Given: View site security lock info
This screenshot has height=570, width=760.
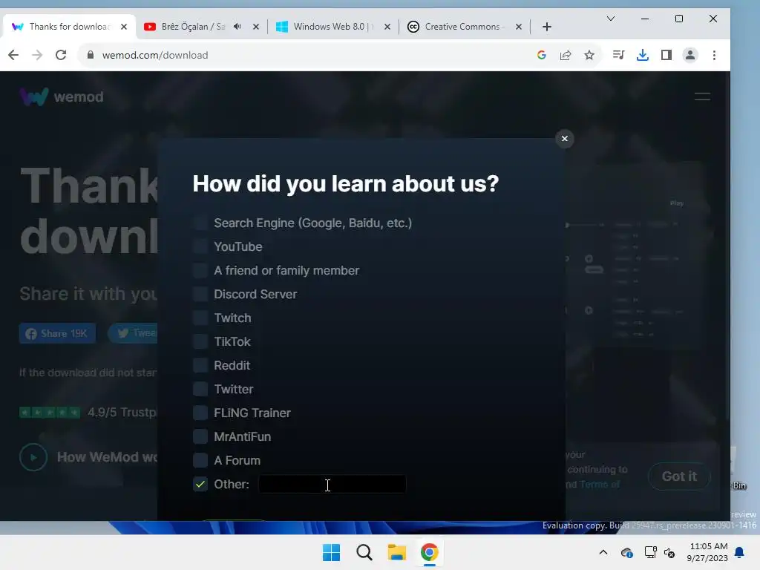Looking at the screenshot, I should coord(90,55).
